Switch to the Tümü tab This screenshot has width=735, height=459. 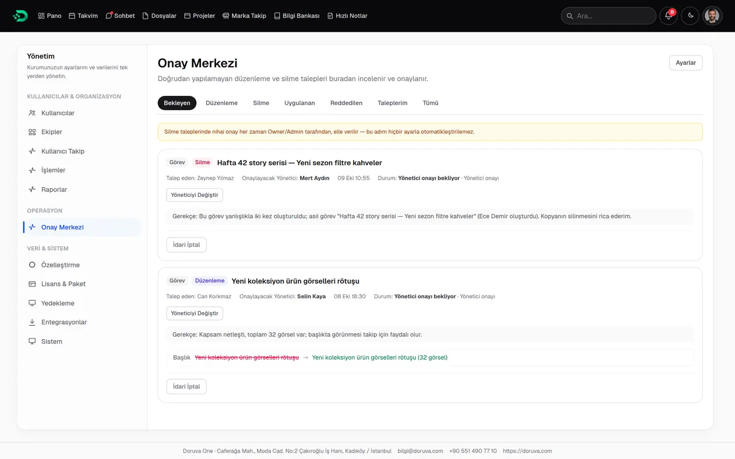click(x=431, y=103)
